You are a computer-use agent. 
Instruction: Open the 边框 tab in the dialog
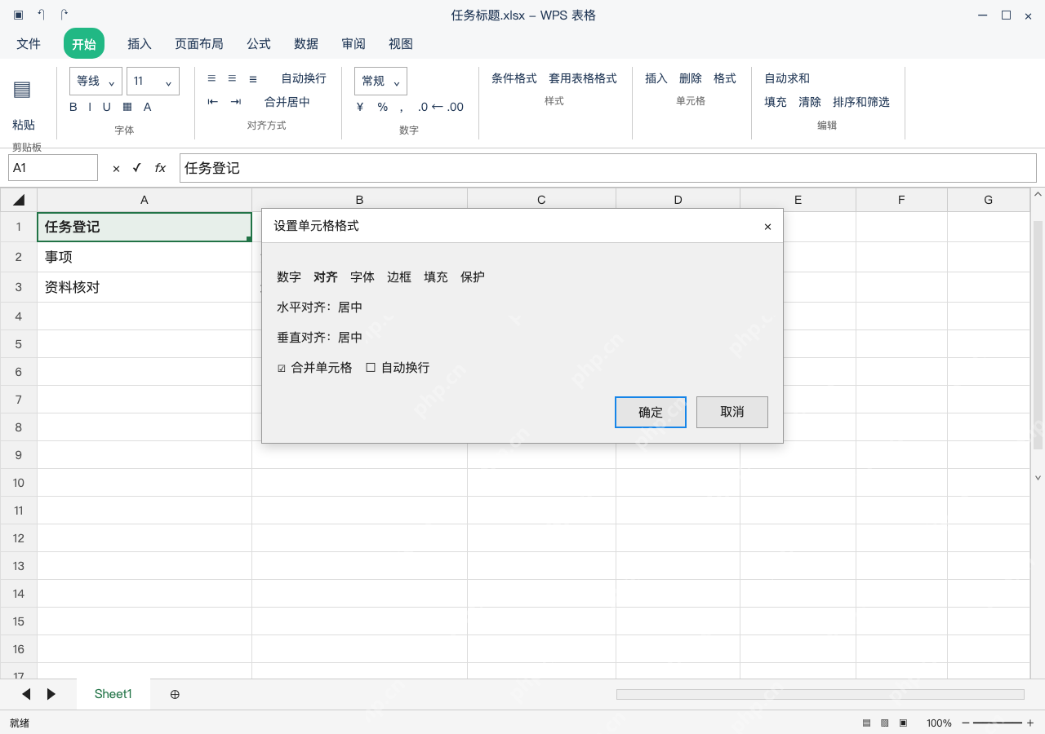point(399,277)
